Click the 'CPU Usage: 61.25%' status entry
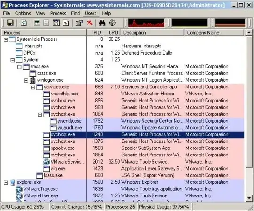Image resolution: width=254 pixels, height=211 pixels. click(23, 207)
